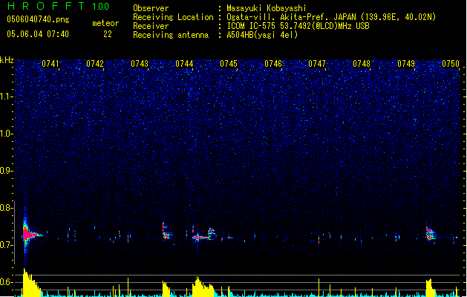This screenshot has width=467, height=297.
Task: Click the 0744 time marker
Action: tap(184, 64)
